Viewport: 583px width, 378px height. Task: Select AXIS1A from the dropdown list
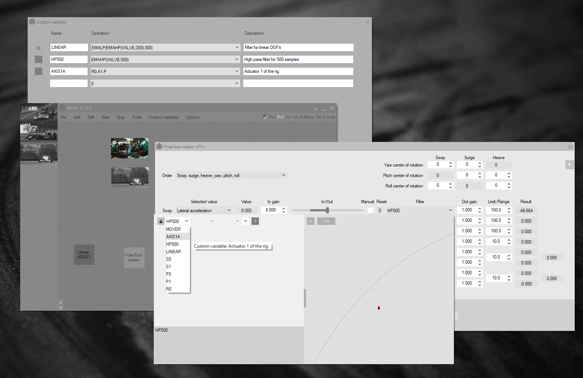(x=173, y=237)
